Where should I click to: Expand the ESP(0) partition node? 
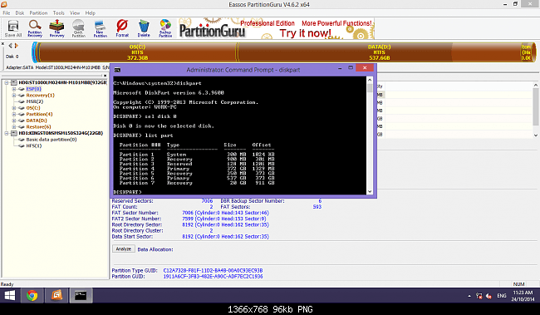click(14, 89)
